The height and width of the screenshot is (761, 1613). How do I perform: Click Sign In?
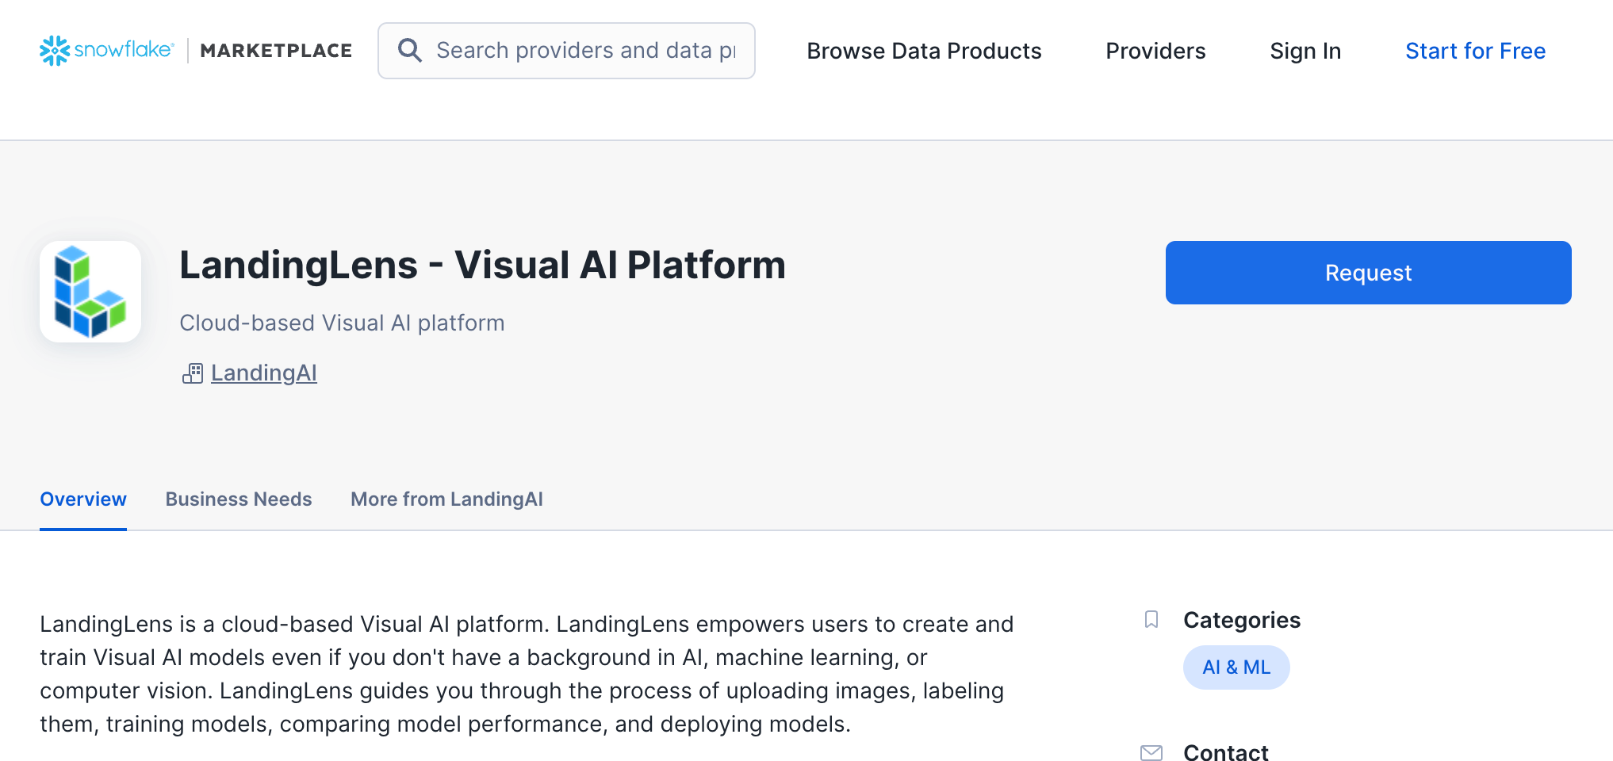pos(1305,51)
